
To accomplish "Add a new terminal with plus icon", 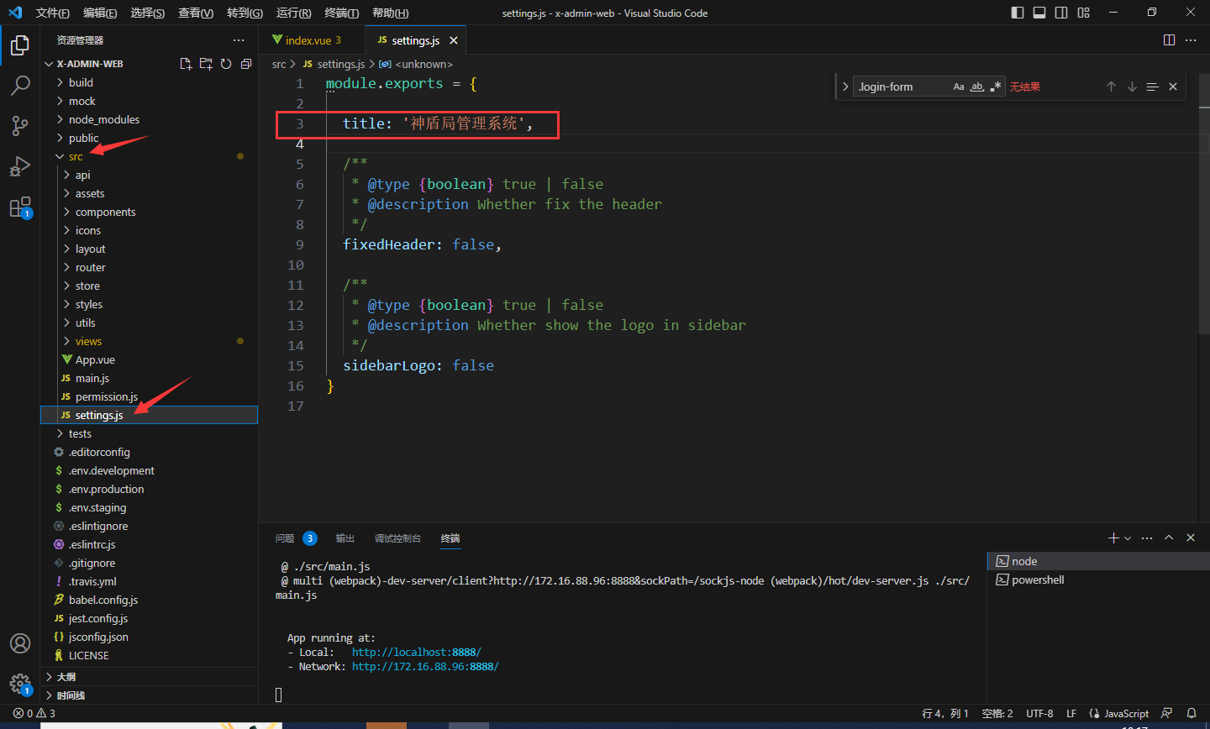I will (1113, 538).
